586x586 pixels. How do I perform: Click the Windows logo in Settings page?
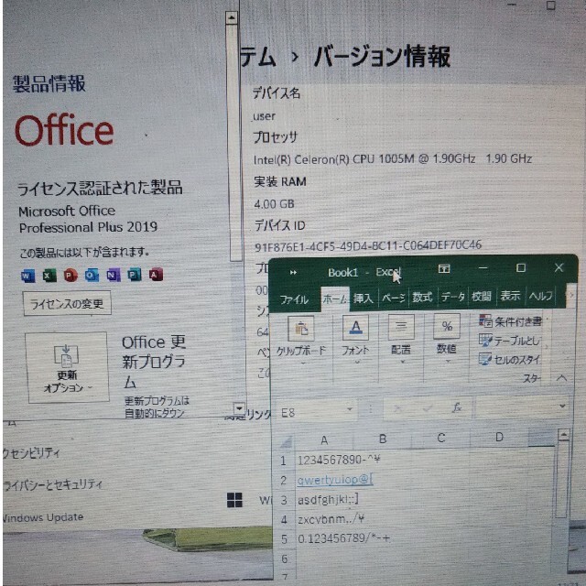(234, 500)
